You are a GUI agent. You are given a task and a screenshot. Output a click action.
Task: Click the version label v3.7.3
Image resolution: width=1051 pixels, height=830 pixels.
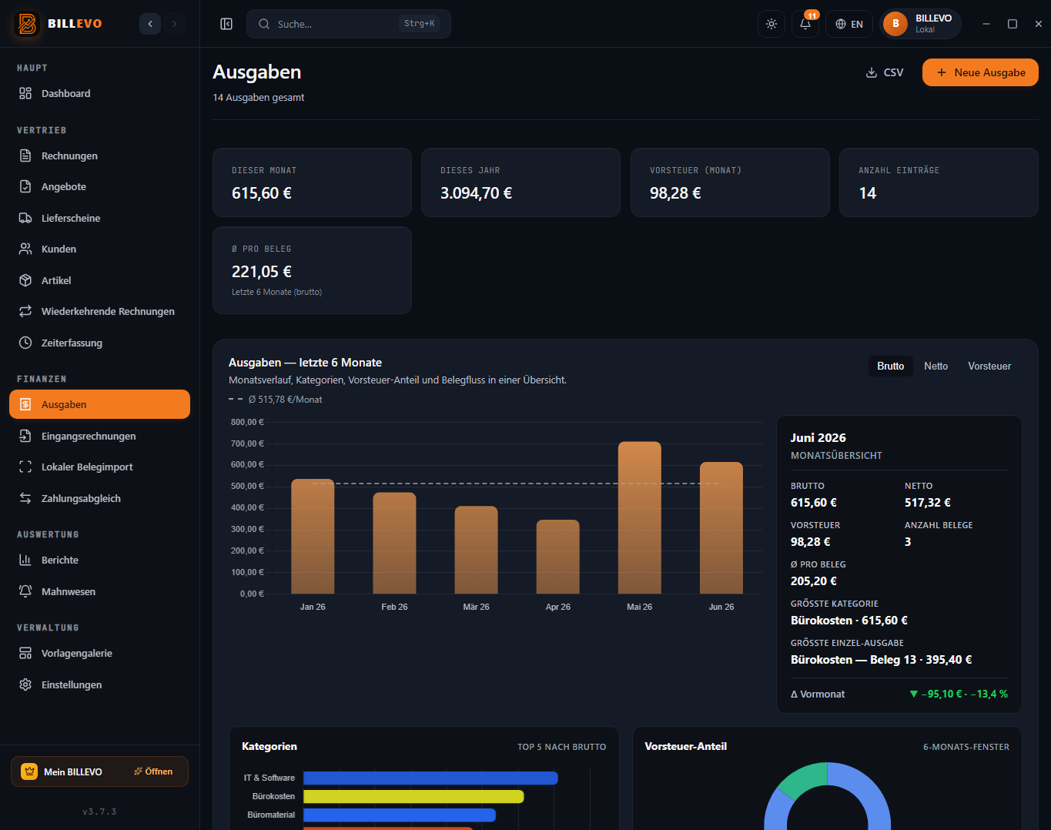[x=99, y=812]
